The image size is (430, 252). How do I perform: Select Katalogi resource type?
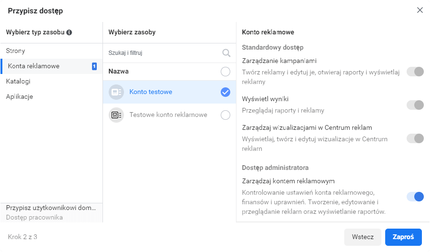tap(18, 81)
